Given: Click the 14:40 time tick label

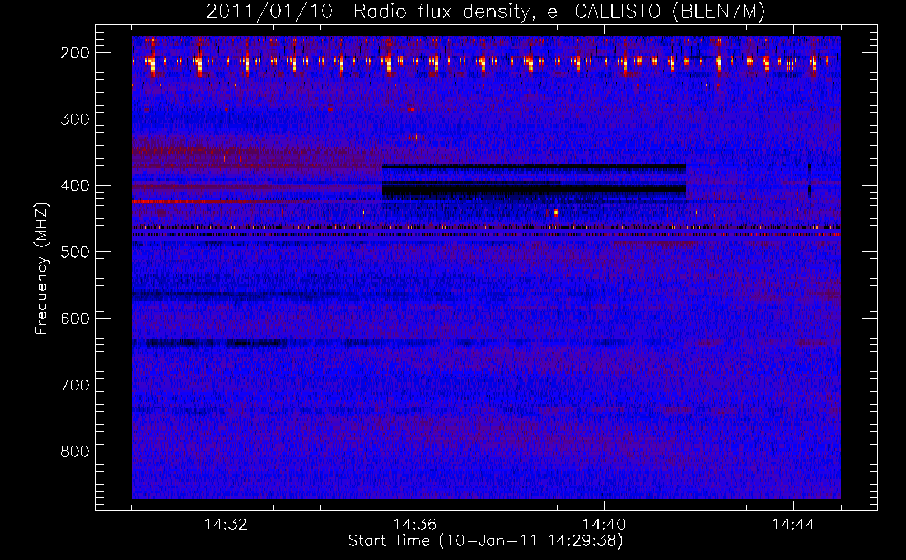Looking at the screenshot, I should tap(604, 525).
